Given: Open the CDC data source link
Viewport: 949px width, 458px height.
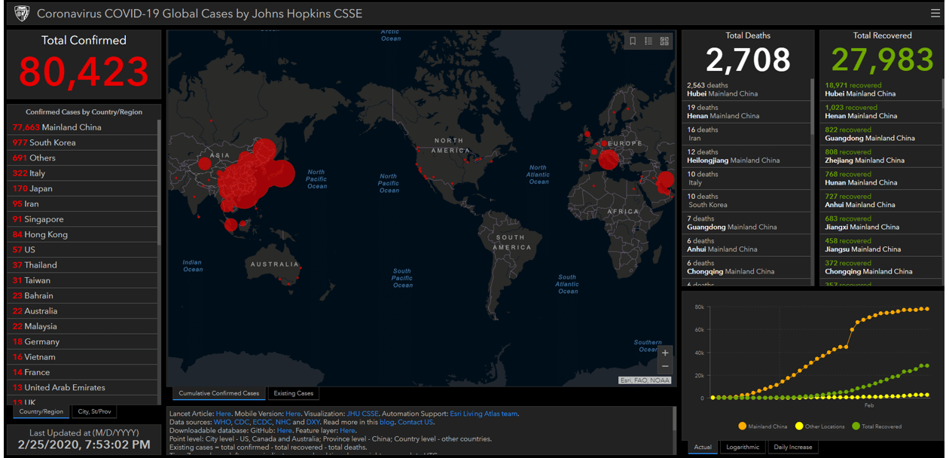Looking at the screenshot, I should pyautogui.click(x=242, y=422).
